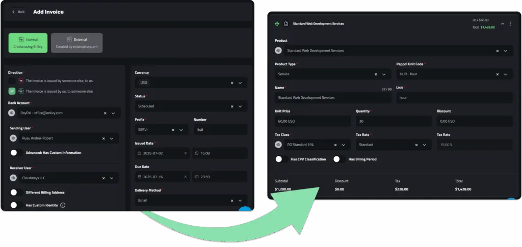Collapse the product line with chevron up
The height and width of the screenshot is (247, 522).
(x=502, y=23)
